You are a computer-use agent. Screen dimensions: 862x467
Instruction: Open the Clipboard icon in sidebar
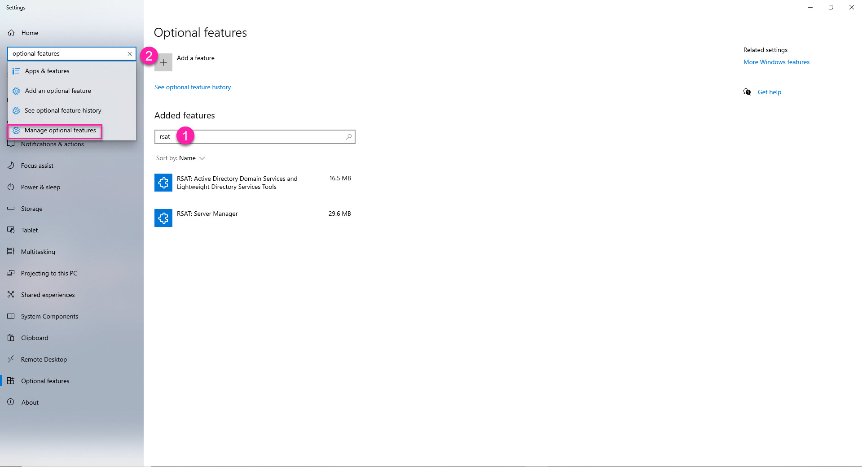tap(11, 338)
